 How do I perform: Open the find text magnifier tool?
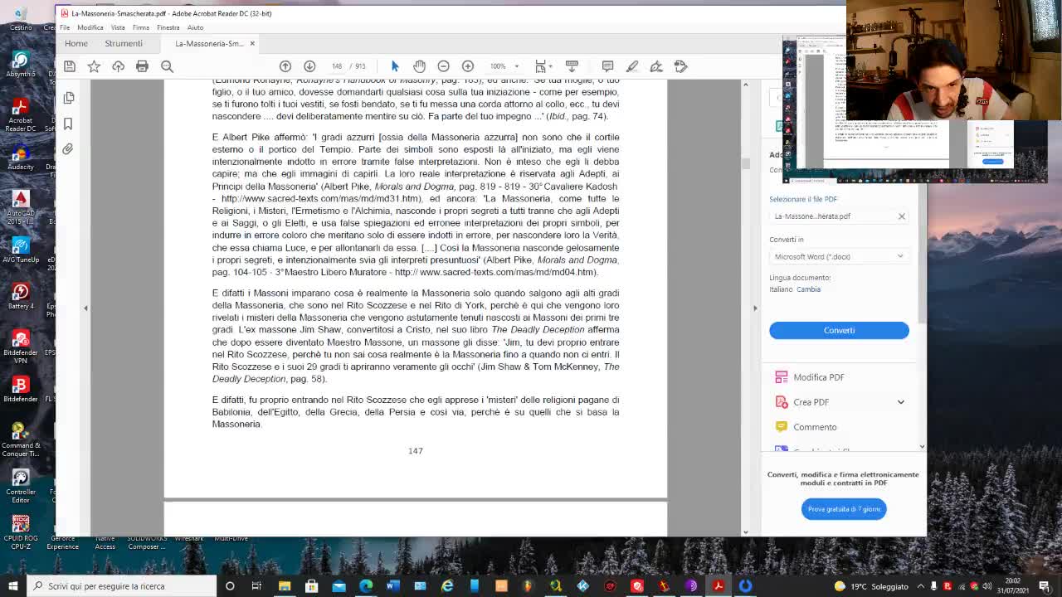[167, 66]
